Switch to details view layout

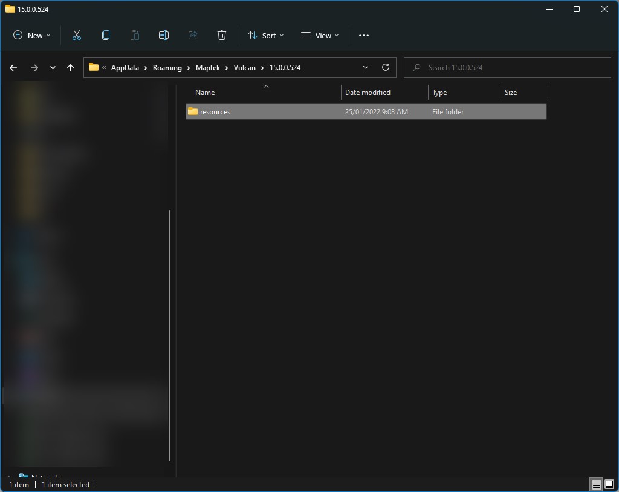click(x=596, y=485)
